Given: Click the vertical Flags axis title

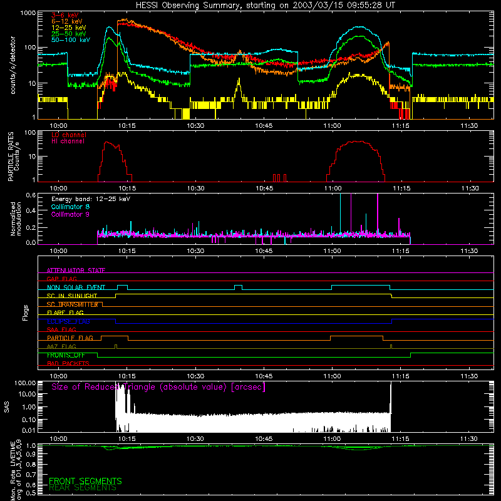Looking at the screenshot, I should (x=25, y=312).
